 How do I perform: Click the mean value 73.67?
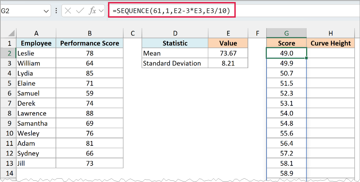click(228, 53)
